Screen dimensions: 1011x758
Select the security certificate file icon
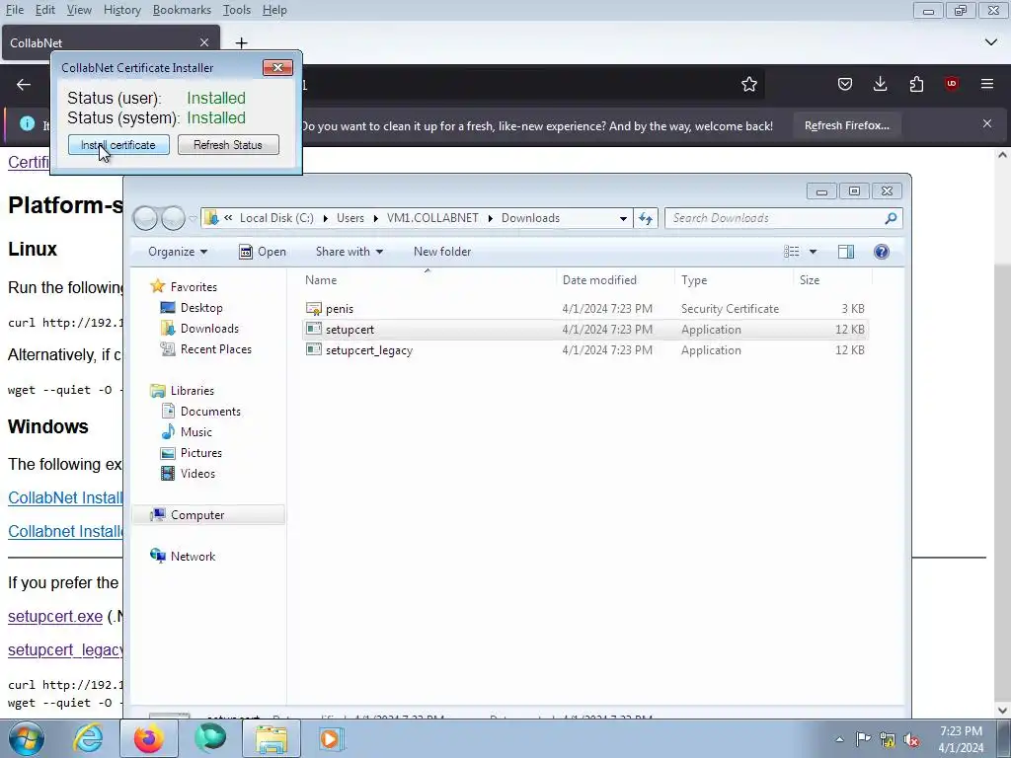pyautogui.click(x=314, y=309)
